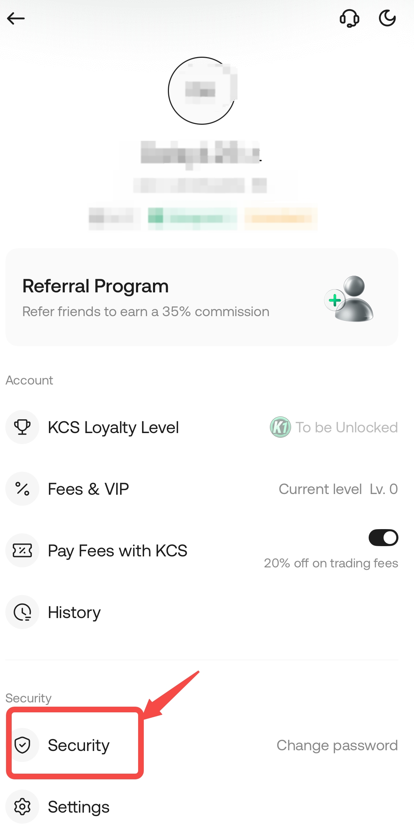Switch to dark mode moon icon

(387, 18)
